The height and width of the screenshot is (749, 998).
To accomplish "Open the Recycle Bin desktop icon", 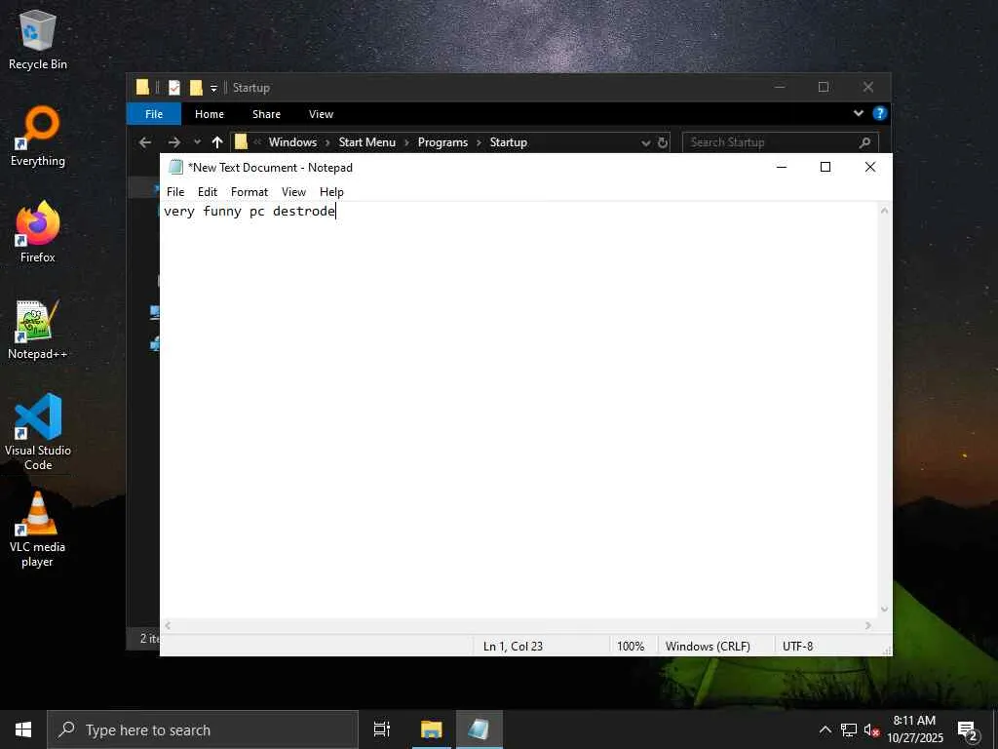I will pos(38,39).
